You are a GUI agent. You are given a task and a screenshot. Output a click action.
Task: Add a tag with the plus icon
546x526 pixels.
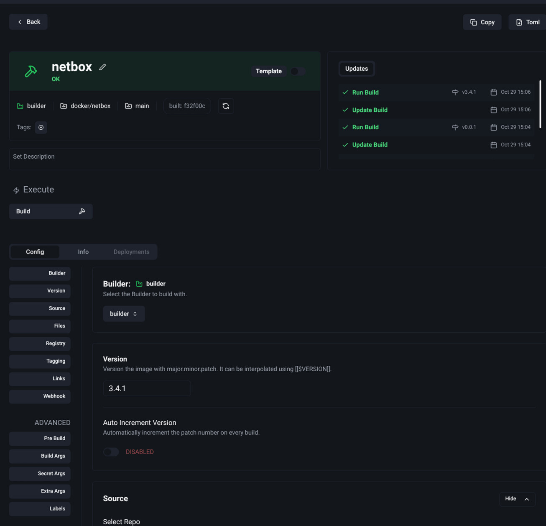click(x=41, y=127)
